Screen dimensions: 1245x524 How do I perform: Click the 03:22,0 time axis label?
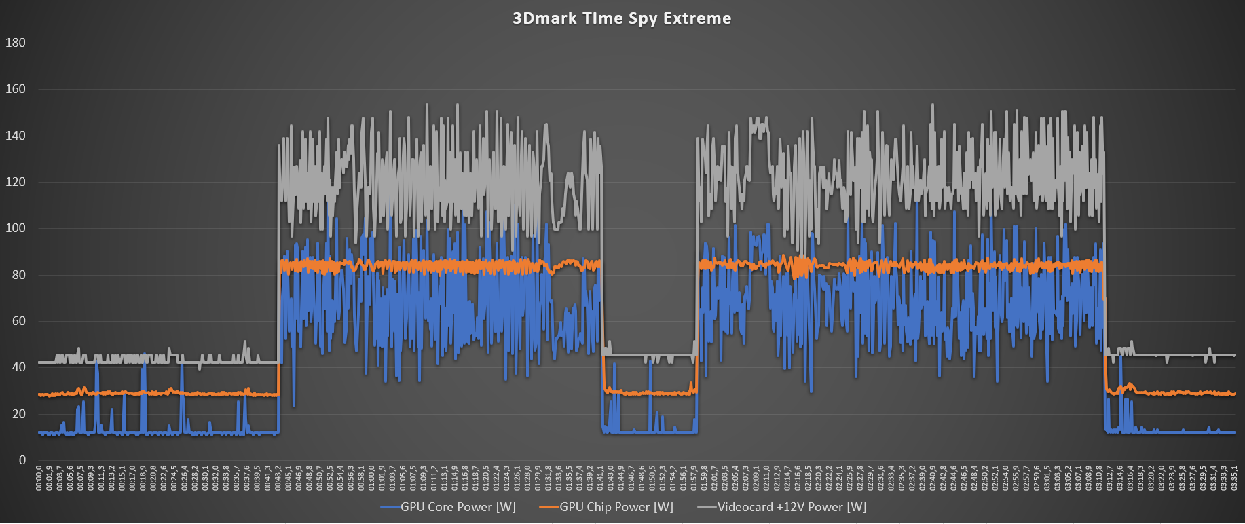tap(1162, 478)
